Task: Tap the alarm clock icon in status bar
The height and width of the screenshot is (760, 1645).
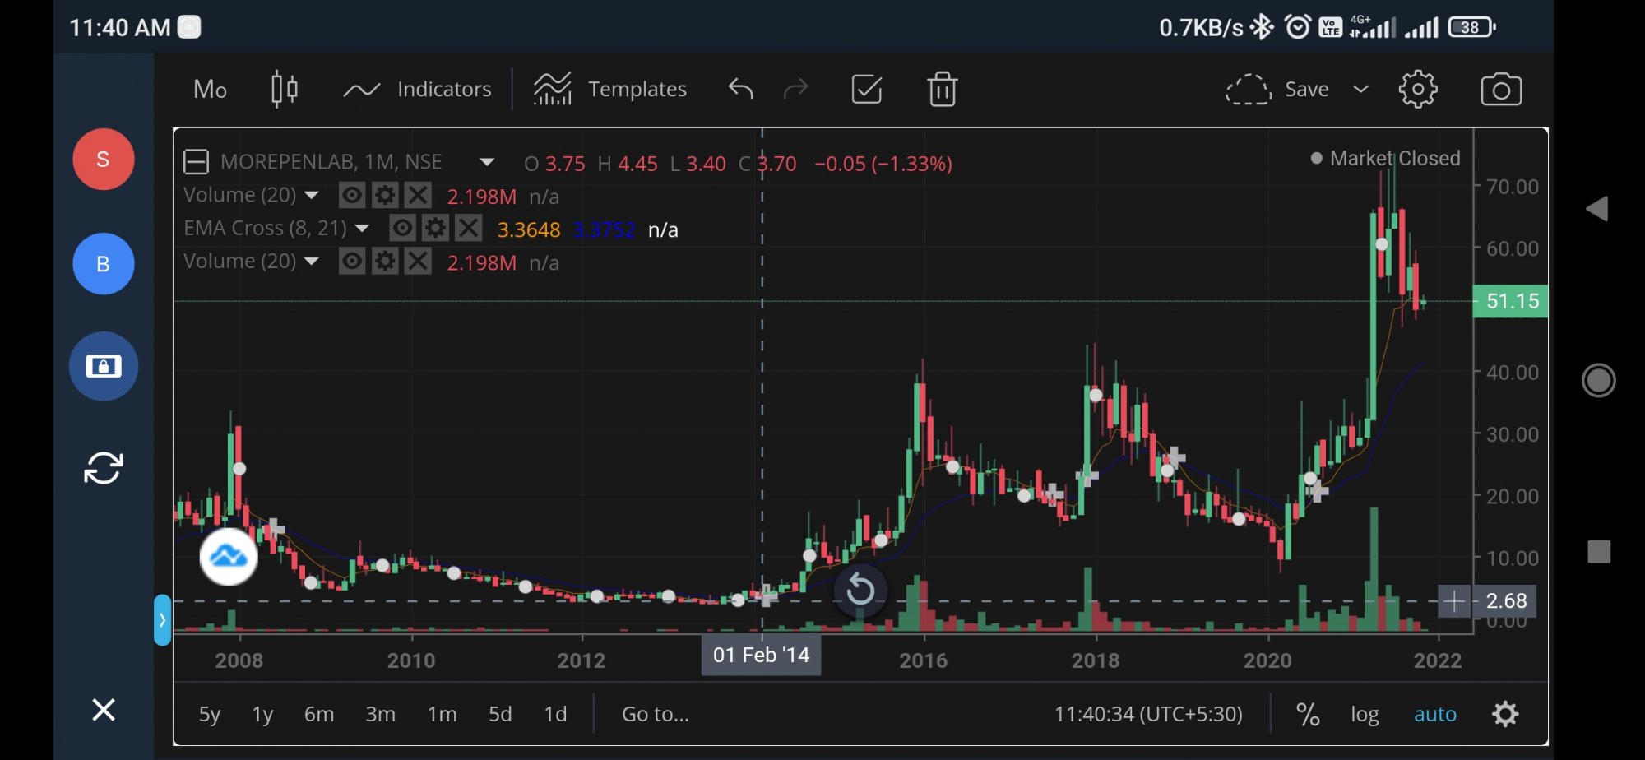Action: click(x=1298, y=27)
